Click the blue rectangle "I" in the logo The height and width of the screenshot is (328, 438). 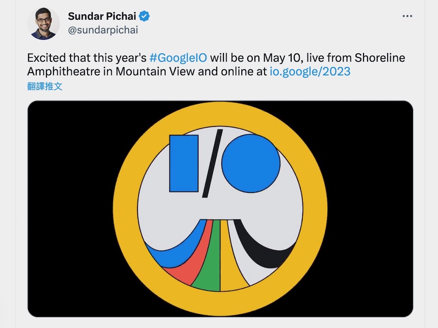[x=184, y=163]
